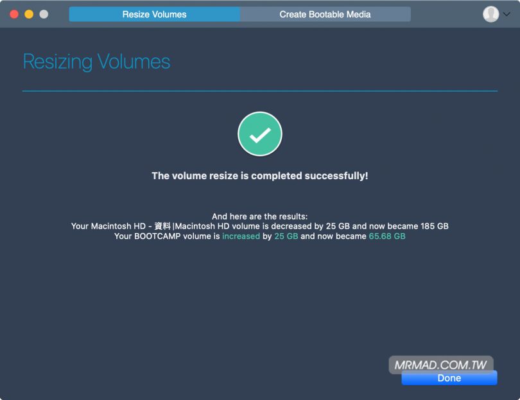Select the completed successfully message text

pos(260,175)
